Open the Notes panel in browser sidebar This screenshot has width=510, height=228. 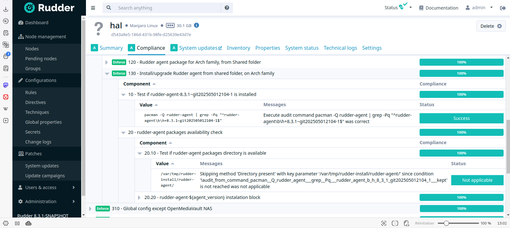click(6, 33)
